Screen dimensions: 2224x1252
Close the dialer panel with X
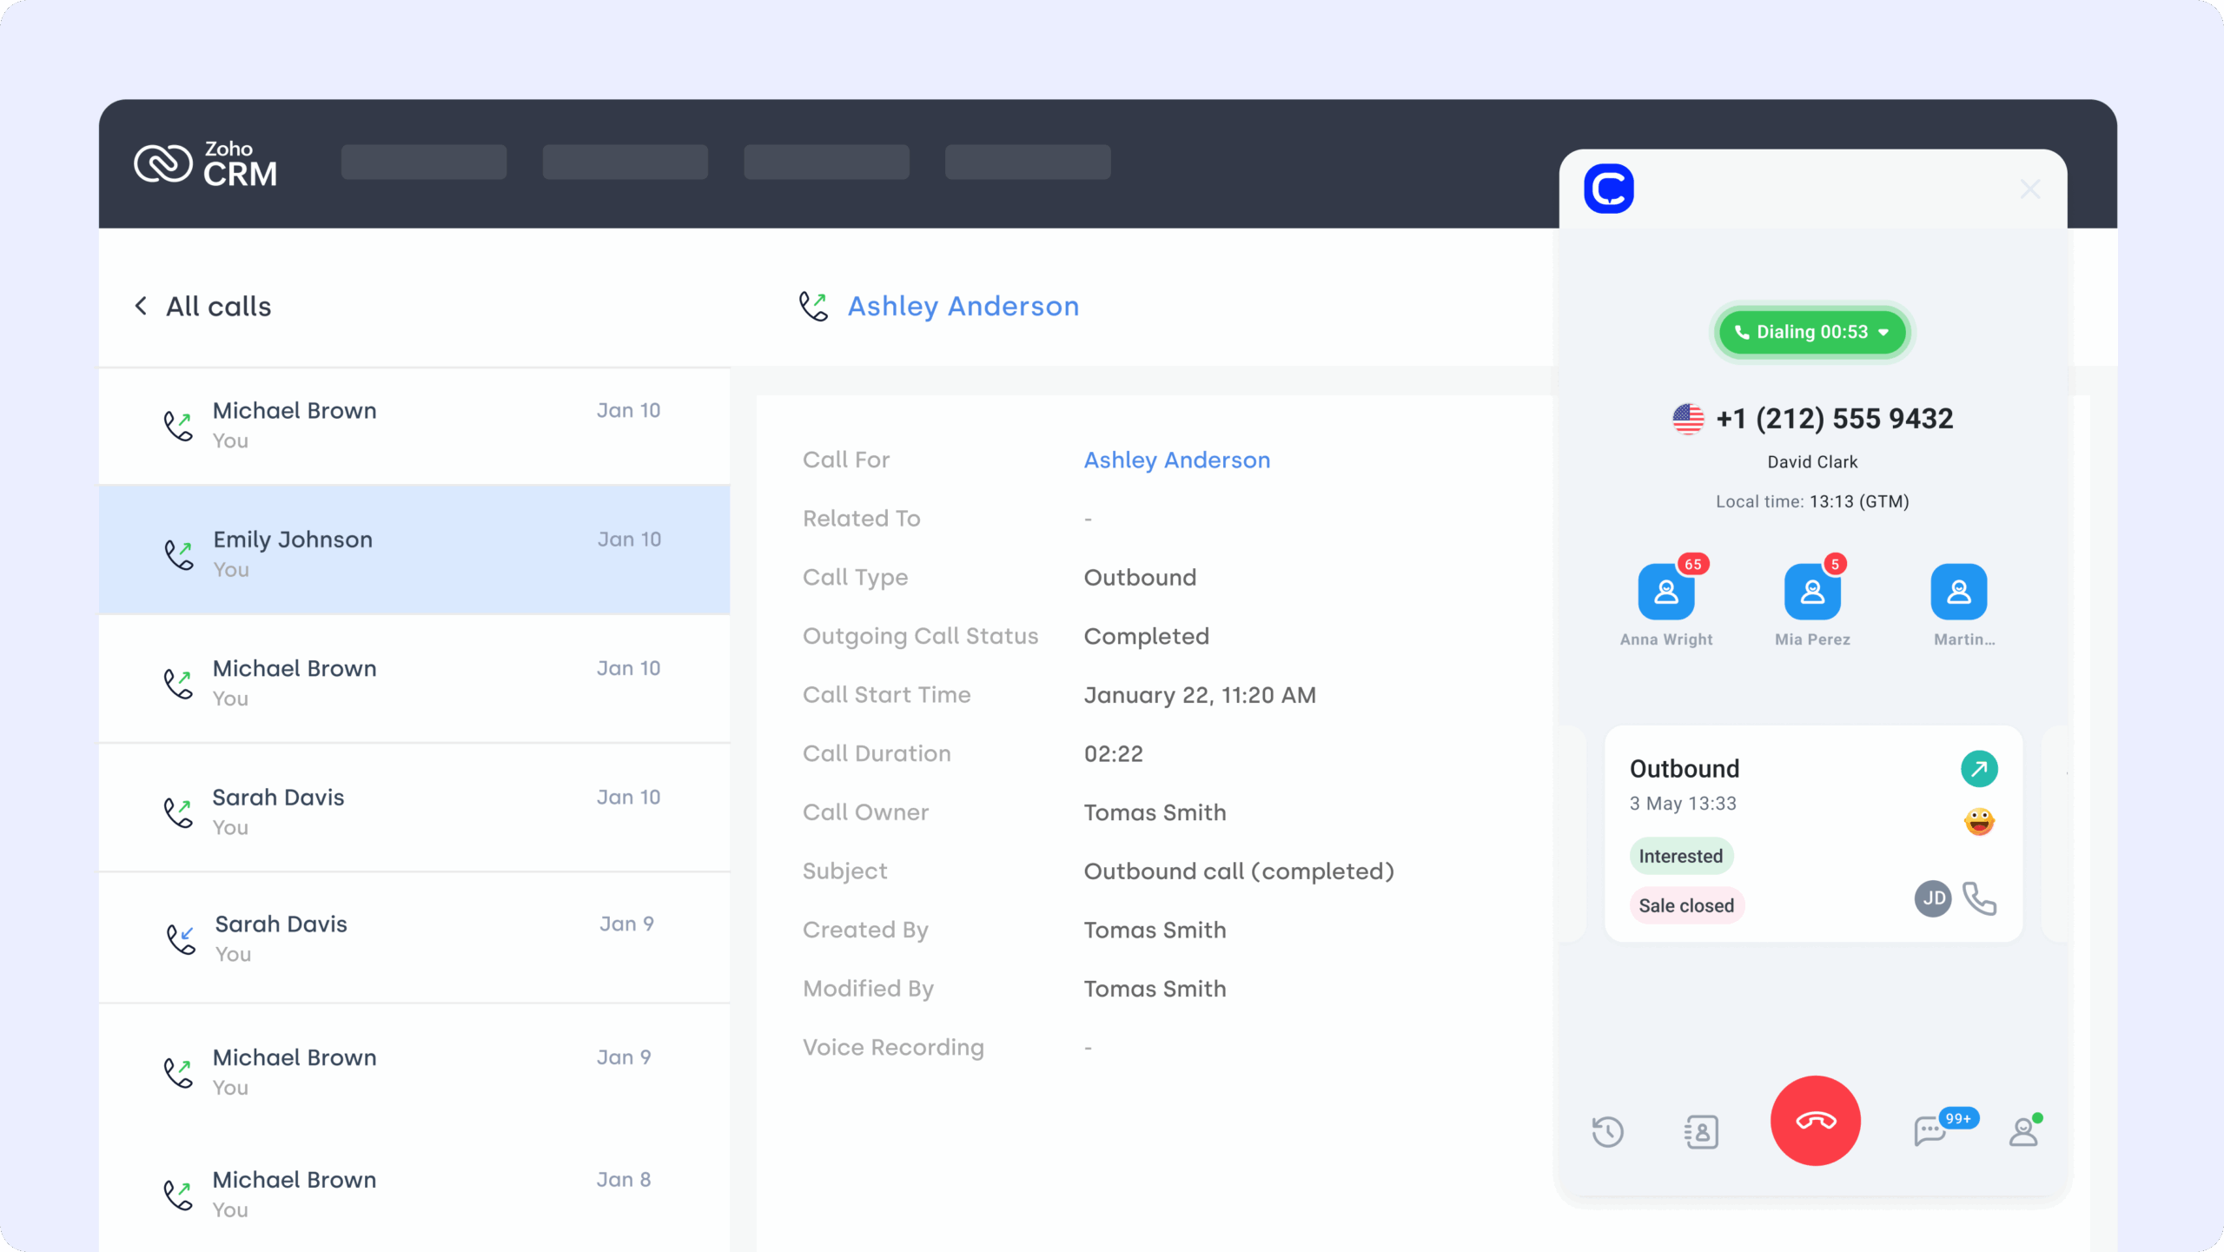2030,189
